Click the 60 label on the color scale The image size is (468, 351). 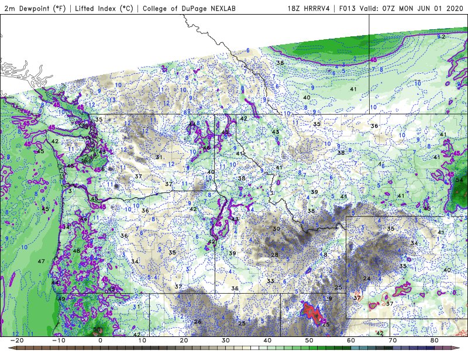tap(351, 340)
